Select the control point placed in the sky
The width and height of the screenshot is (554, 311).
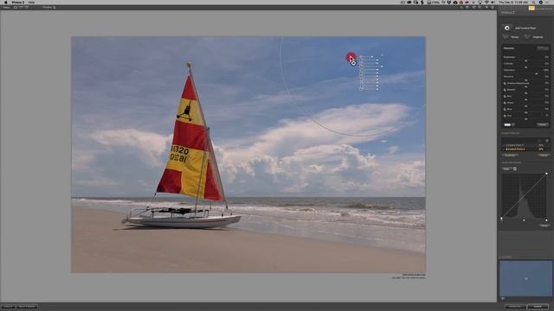pyautogui.click(x=353, y=63)
